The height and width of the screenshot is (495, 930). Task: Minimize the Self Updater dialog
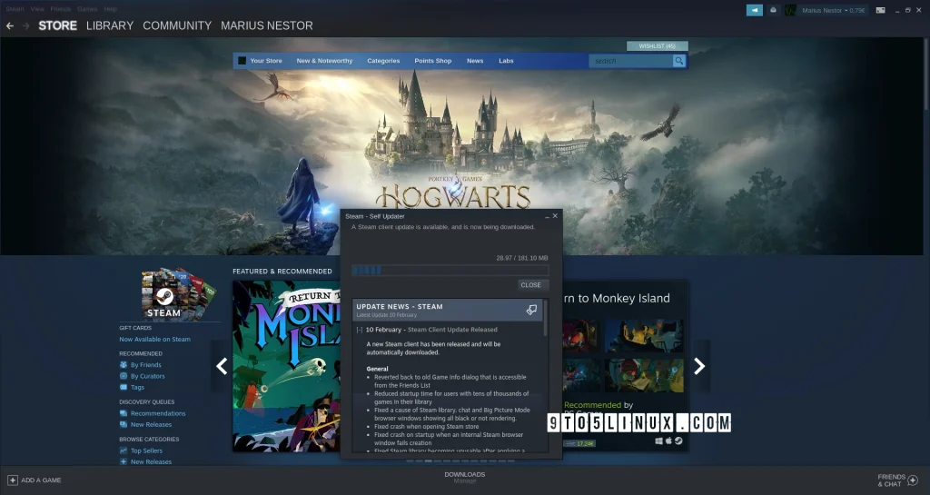[x=547, y=216]
